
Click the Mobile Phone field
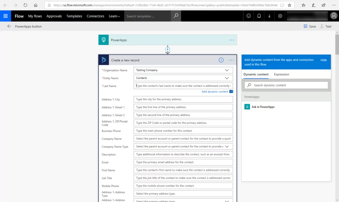pos(183,185)
